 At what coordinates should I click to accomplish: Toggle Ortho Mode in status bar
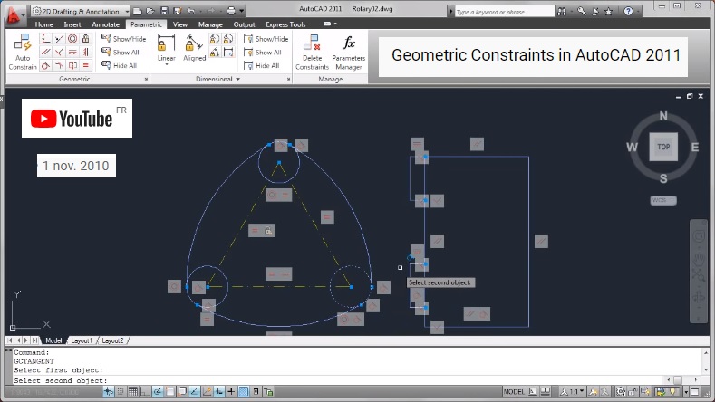145,391
